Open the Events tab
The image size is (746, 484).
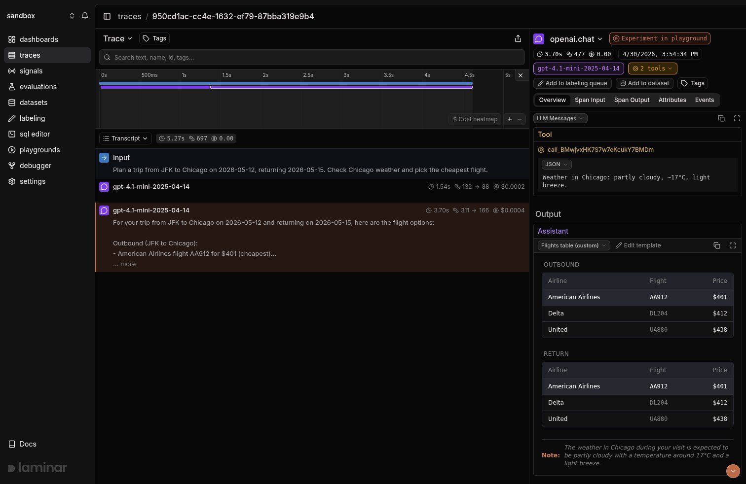click(x=704, y=100)
